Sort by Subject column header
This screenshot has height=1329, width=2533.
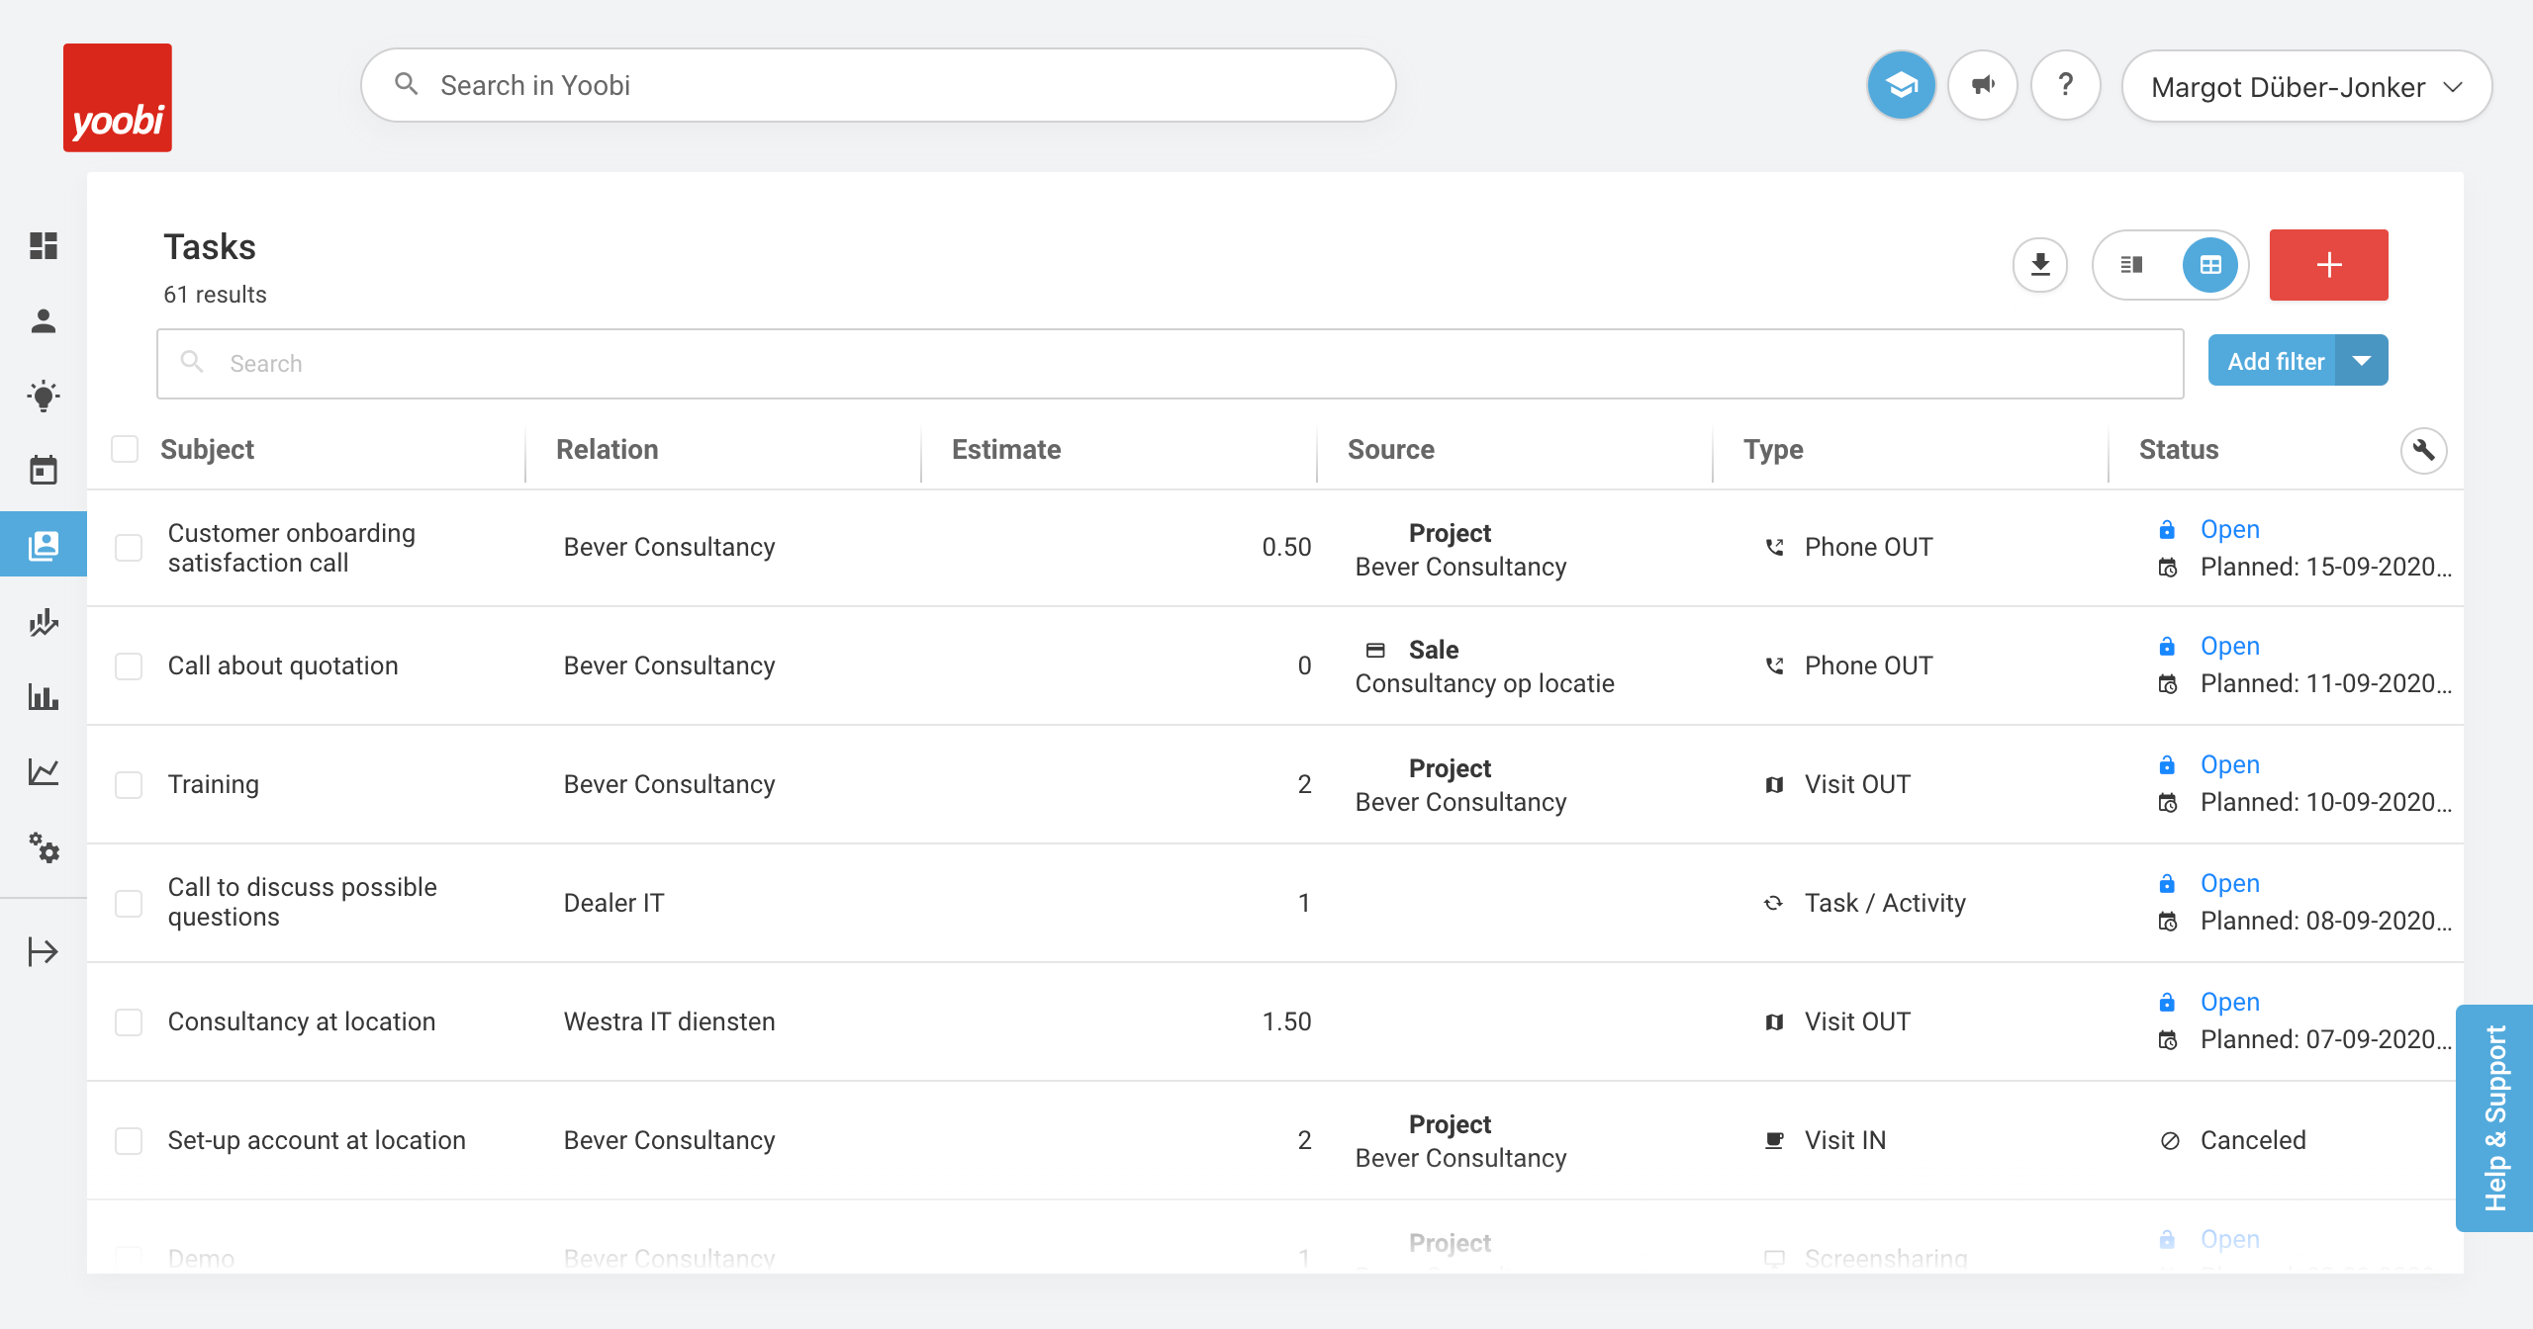coord(207,450)
